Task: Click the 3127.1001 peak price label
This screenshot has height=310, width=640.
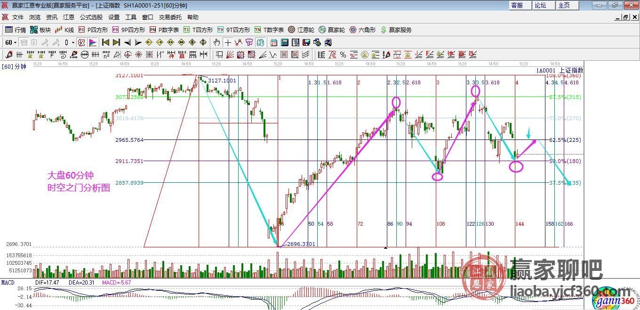Action: [222, 81]
